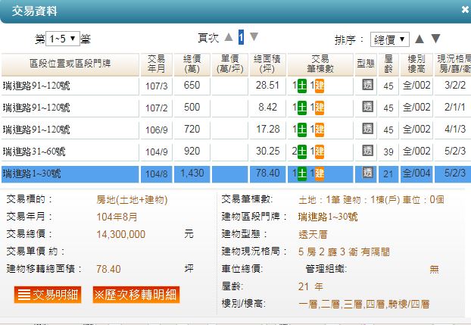Image resolution: width=471 pixels, height=325 pixels.
Task: Click green 土 icon in 106/9 row
Action: (302, 130)
